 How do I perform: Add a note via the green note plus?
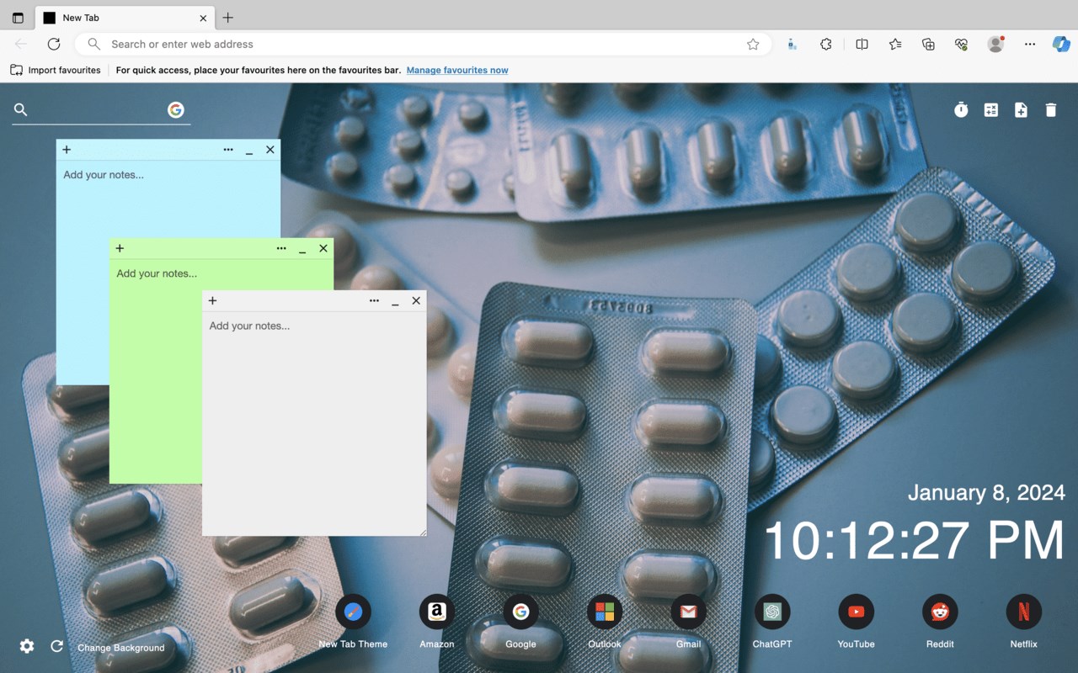pos(120,248)
